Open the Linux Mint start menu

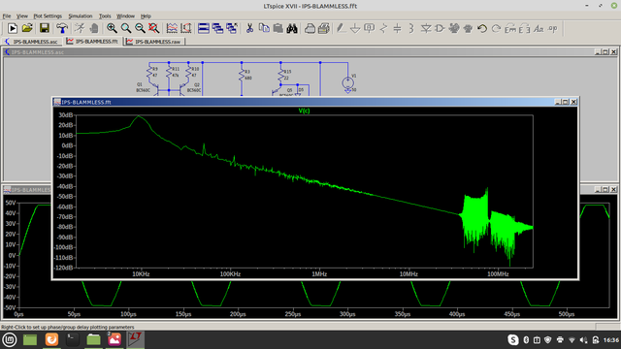[9, 339]
